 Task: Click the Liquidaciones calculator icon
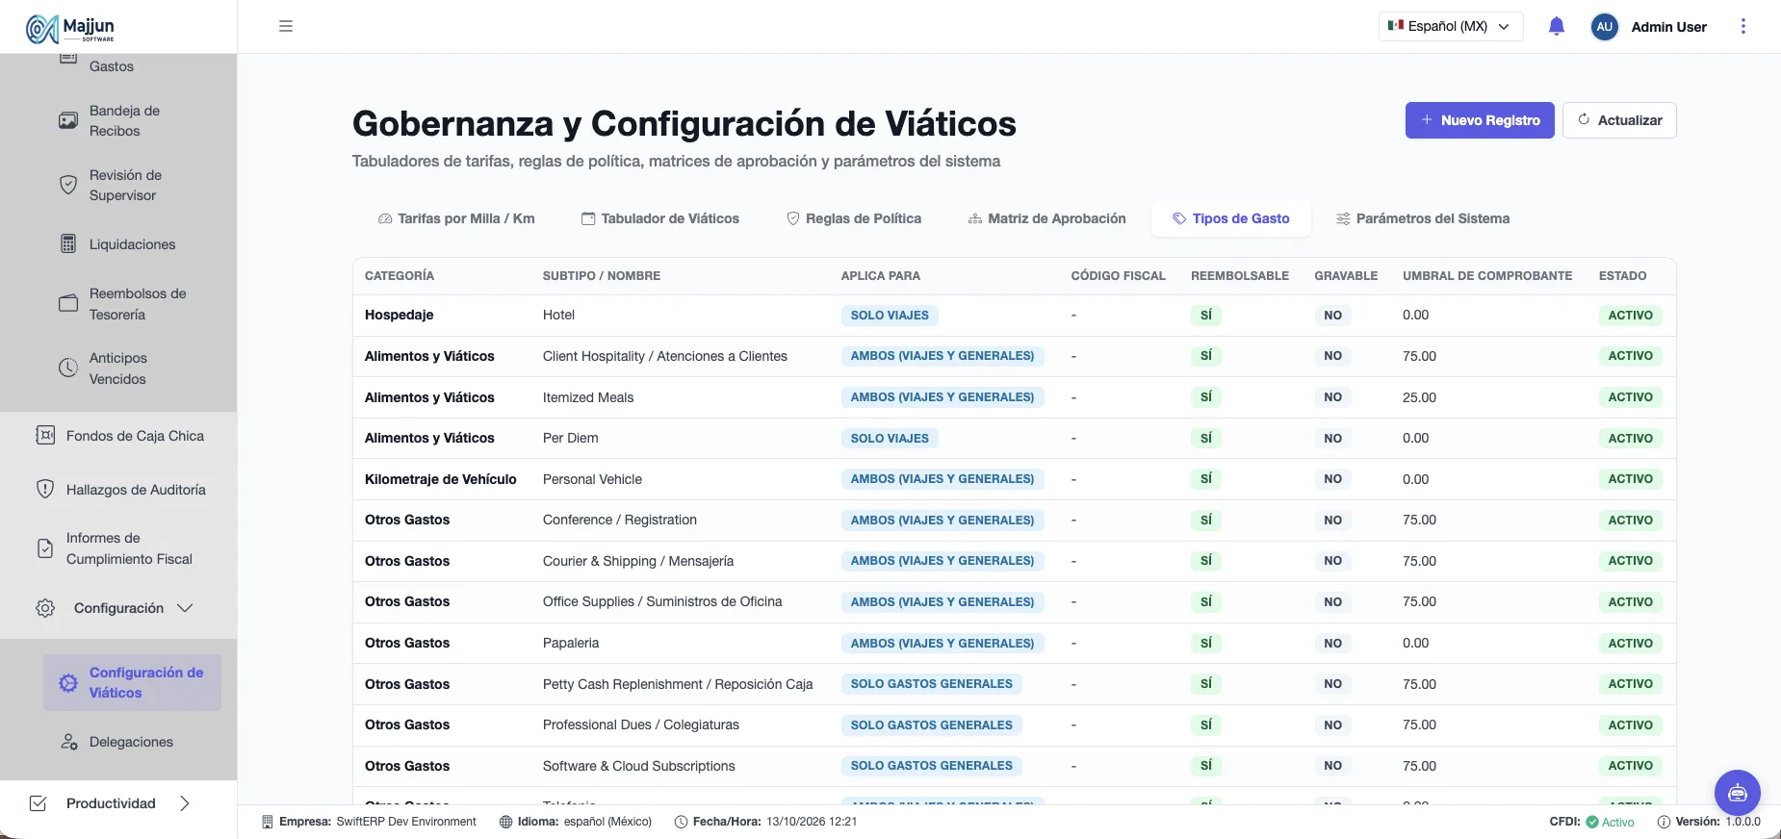[x=68, y=244]
